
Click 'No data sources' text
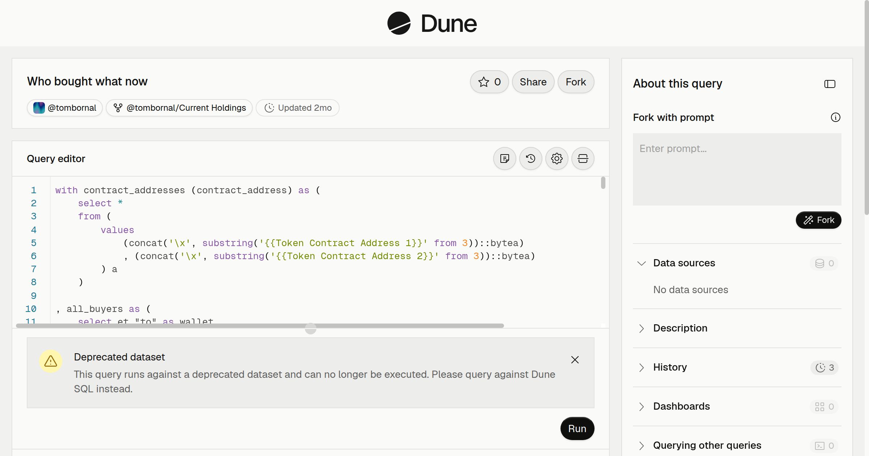click(690, 290)
